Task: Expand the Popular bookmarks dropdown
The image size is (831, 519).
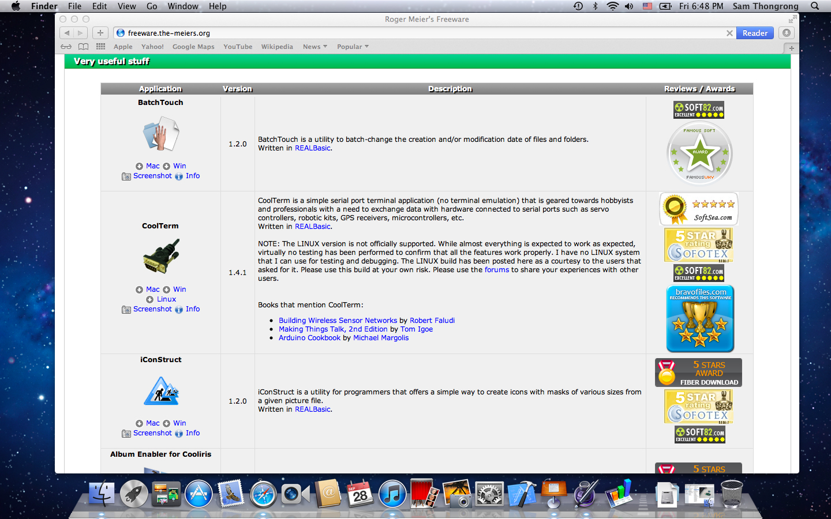Action: pyautogui.click(x=353, y=47)
